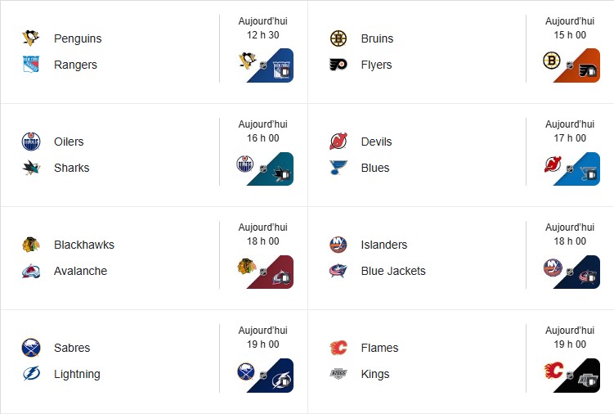Click the Rangers team logo
614x414 pixels.
click(31, 65)
